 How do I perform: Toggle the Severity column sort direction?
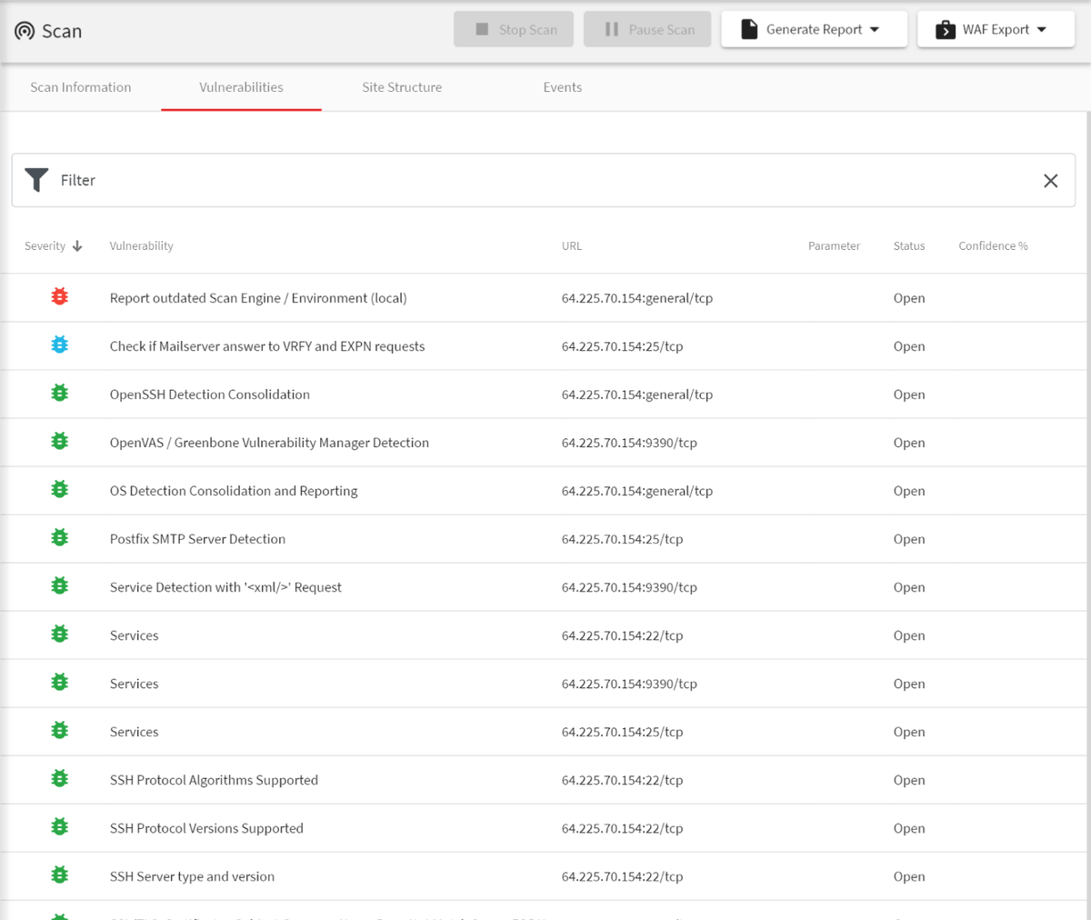coord(77,245)
